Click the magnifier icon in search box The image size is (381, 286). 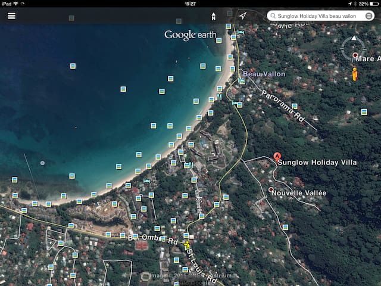click(273, 16)
